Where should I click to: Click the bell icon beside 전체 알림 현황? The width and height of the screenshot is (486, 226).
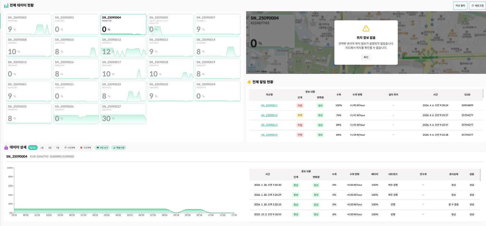tap(249, 82)
